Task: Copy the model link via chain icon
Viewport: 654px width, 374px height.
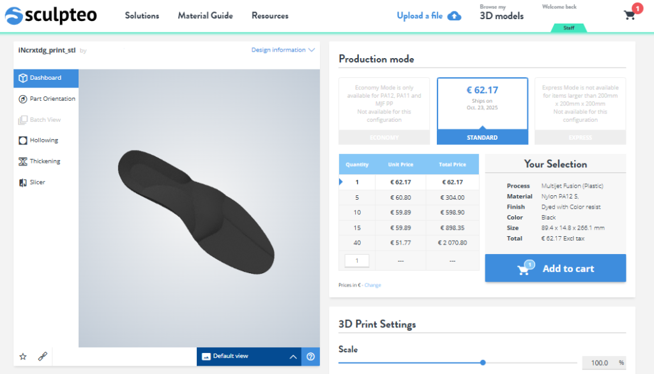Action: click(43, 357)
